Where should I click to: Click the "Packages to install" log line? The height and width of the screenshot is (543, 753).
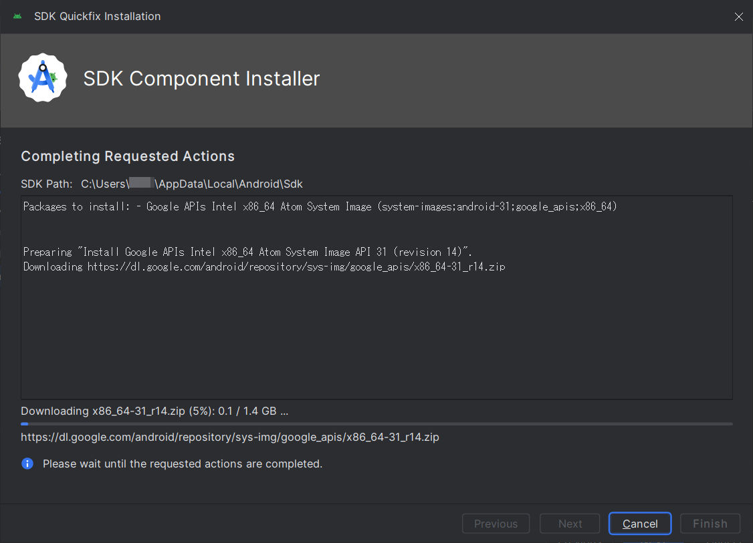click(320, 207)
